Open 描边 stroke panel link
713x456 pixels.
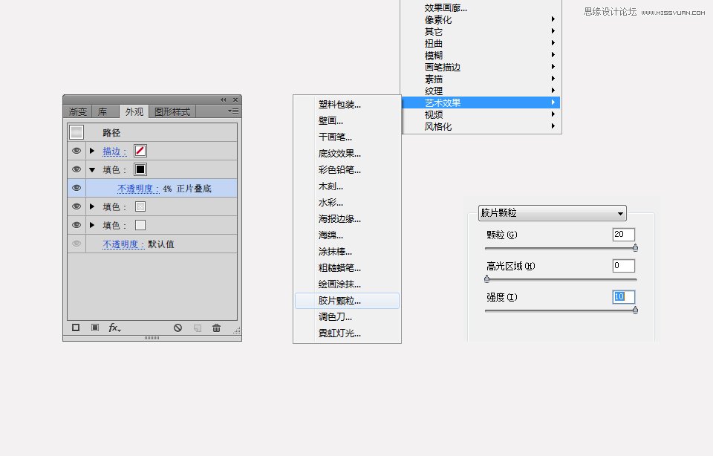click(x=114, y=152)
